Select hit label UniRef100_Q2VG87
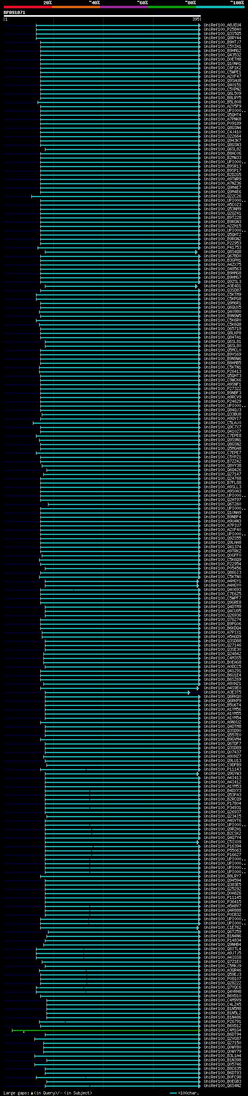The height and width of the screenshot is (1096, 248). click(222, 1038)
